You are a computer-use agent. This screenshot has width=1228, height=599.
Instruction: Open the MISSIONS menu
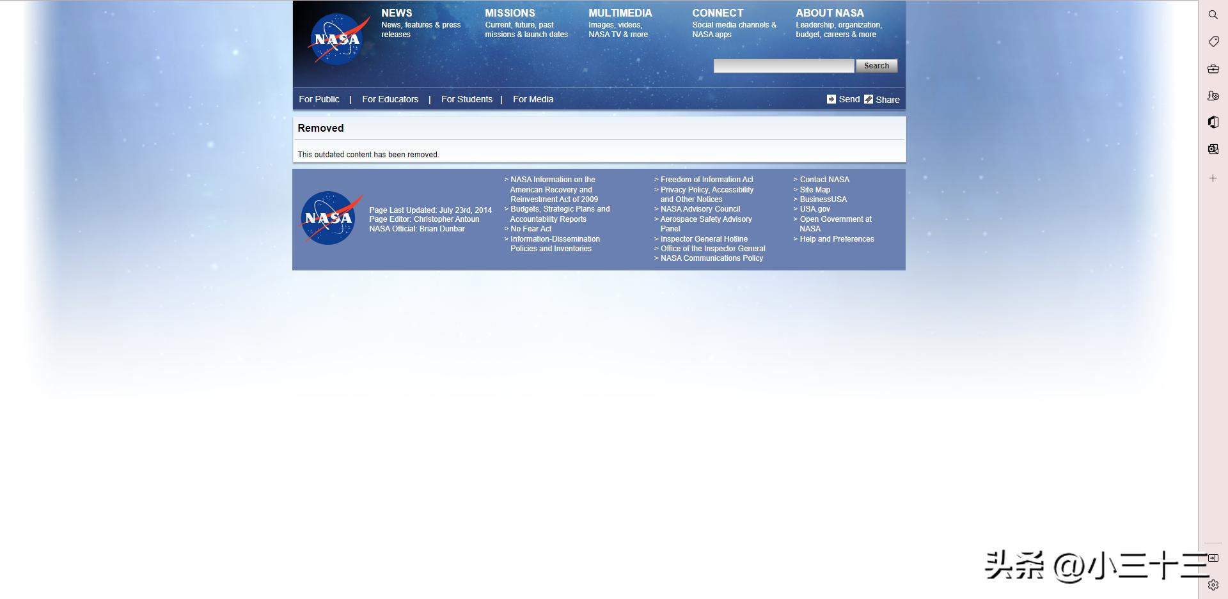(x=510, y=13)
